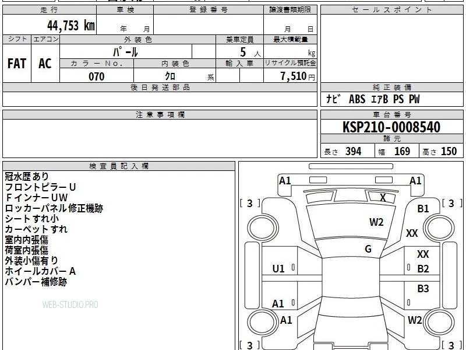The image size is (466, 350).
Task: Click the B2 damage mark on diagram
Action: (423, 269)
